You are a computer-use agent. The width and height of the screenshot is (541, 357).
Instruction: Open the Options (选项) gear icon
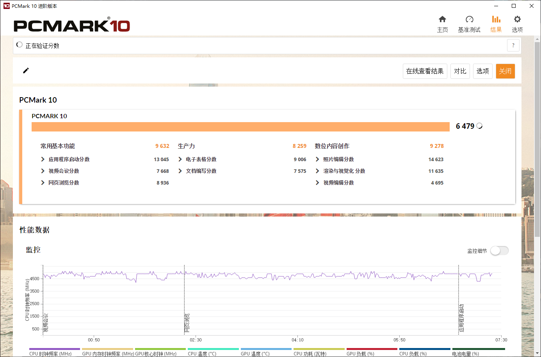[x=517, y=20]
